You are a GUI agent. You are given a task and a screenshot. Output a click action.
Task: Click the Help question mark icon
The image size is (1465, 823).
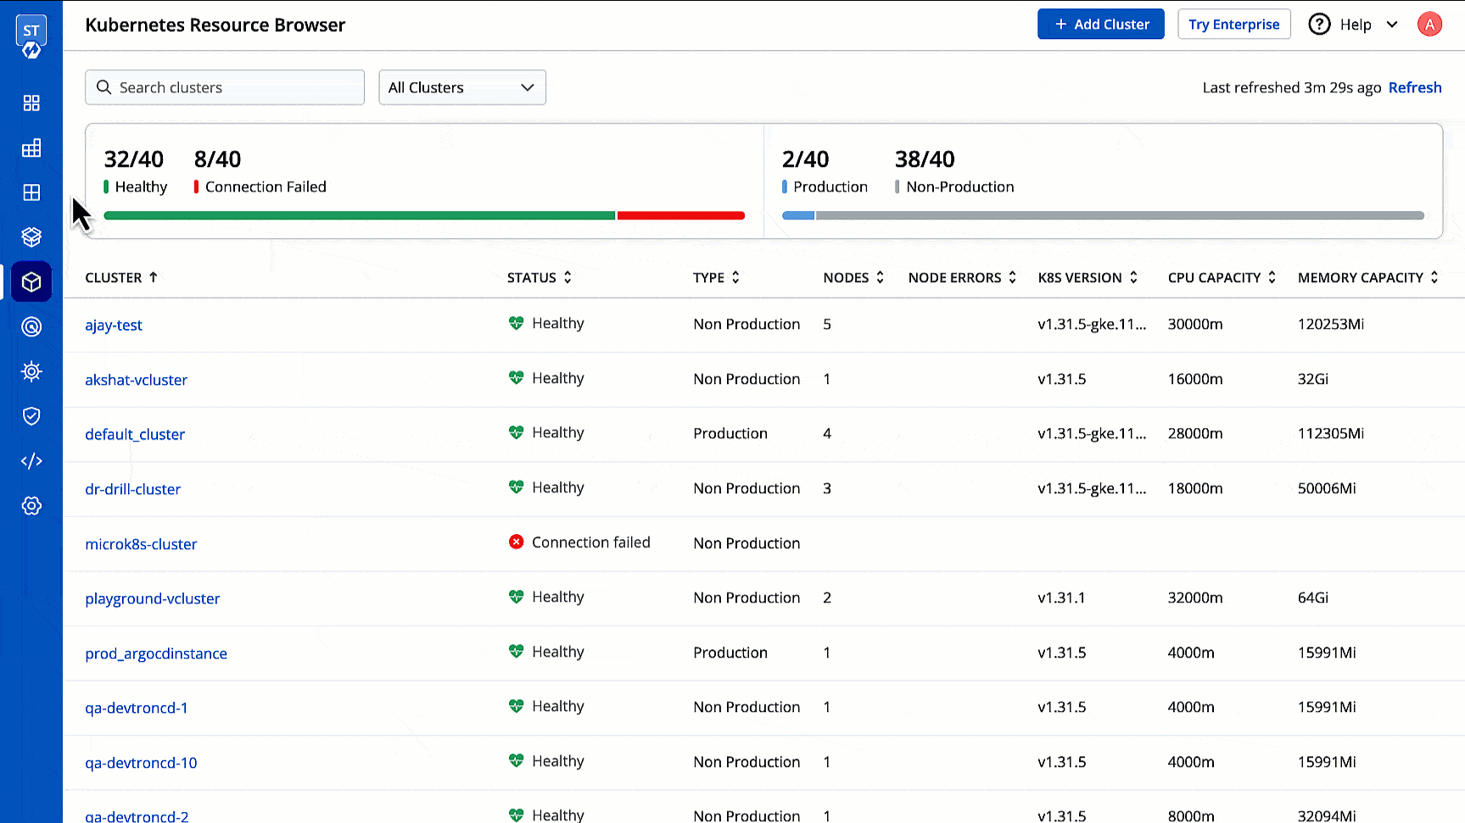coord(1319,25)
